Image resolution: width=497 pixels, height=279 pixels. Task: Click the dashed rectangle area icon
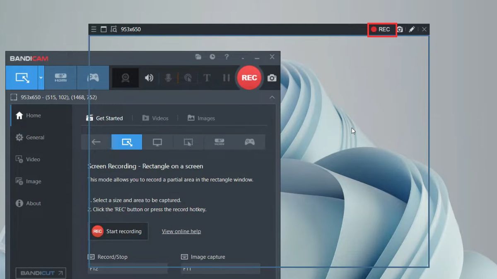pyautogui.click(x=14, y=97)
